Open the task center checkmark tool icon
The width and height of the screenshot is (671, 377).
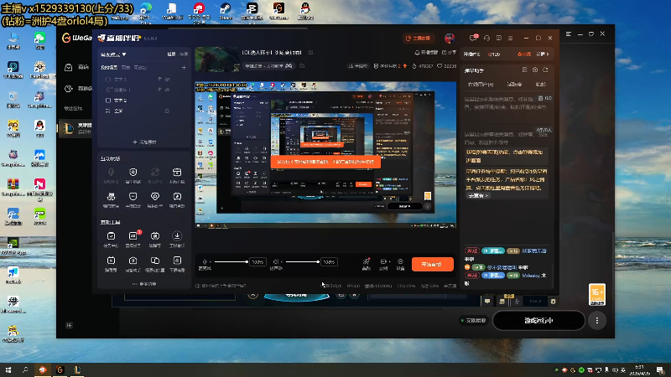[x=111, y=236]
